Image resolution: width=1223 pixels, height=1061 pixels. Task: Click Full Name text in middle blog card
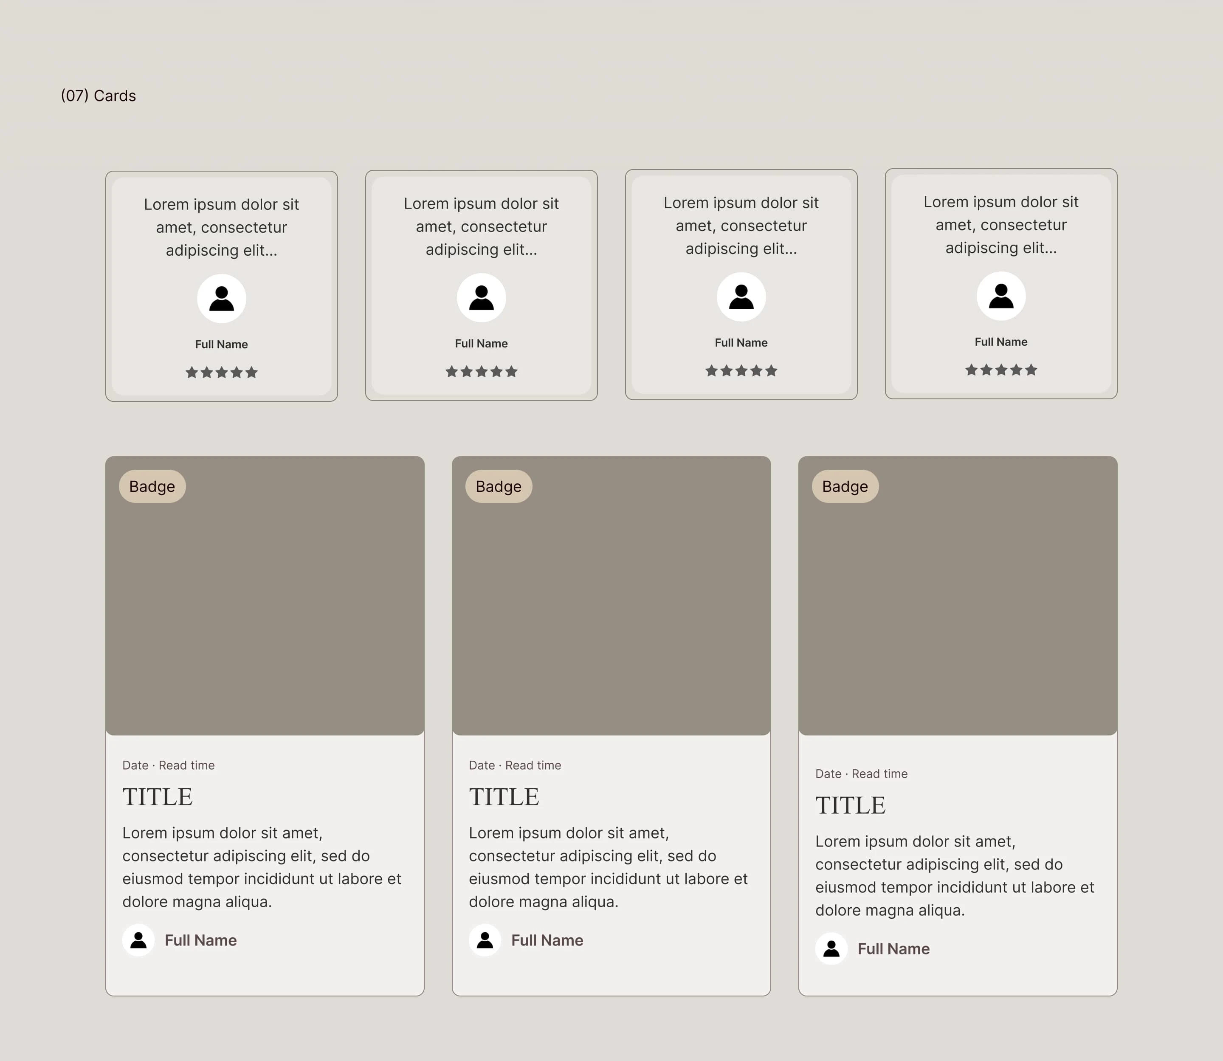[547, 940]
